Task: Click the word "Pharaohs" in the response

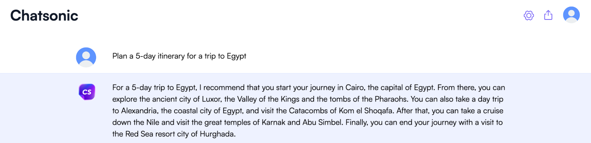Action: point(391,99)
